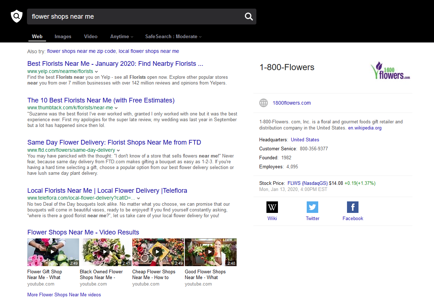
Task: Expand arrow next to thumbtack.com URL
Action: (116, 108)
